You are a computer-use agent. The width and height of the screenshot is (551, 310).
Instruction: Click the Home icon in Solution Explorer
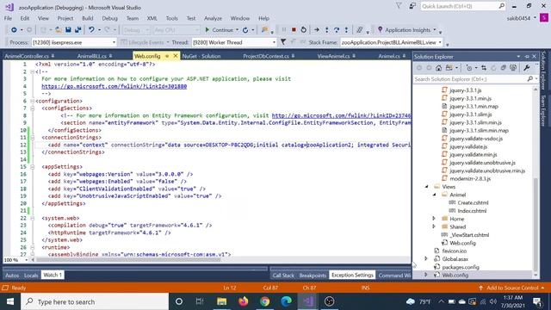tap(438, 68)
